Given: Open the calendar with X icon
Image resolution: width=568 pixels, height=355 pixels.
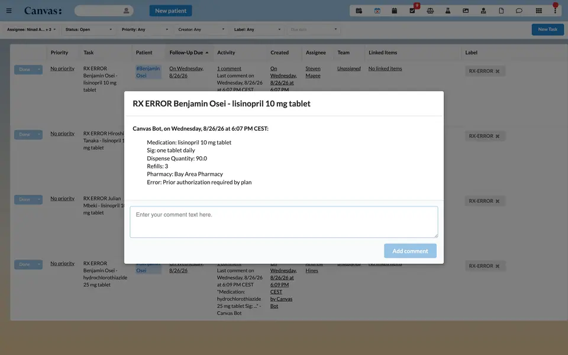Looking at the screenshot, I should [377, 11].
